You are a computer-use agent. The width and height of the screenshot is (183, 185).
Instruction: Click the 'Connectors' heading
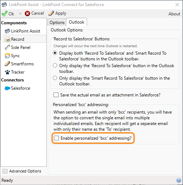click(12, 80)
